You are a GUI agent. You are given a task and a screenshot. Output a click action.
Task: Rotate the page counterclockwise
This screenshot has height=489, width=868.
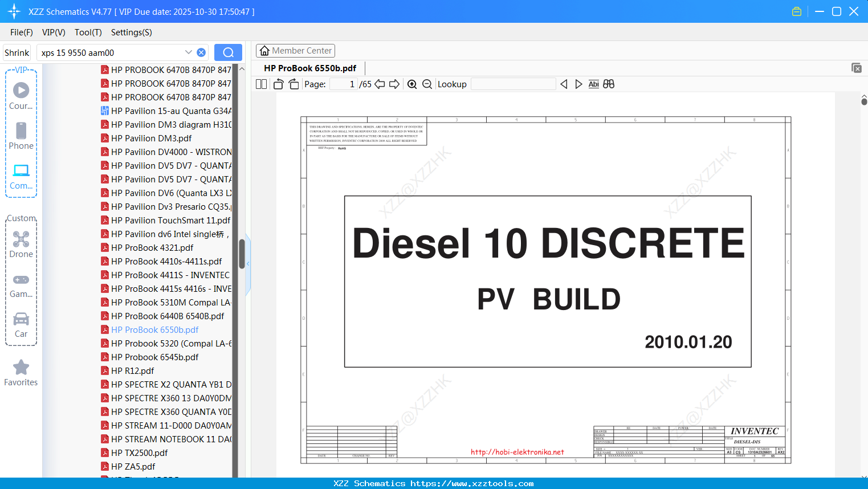[278, 84]
